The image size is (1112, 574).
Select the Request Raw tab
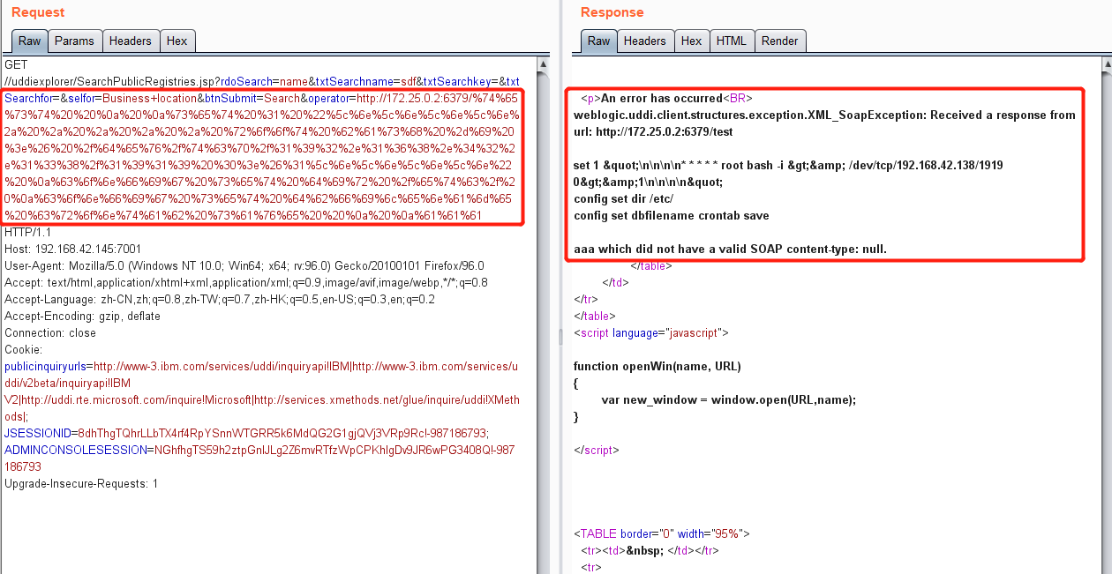pyautogui.click(x=30, y=41)
